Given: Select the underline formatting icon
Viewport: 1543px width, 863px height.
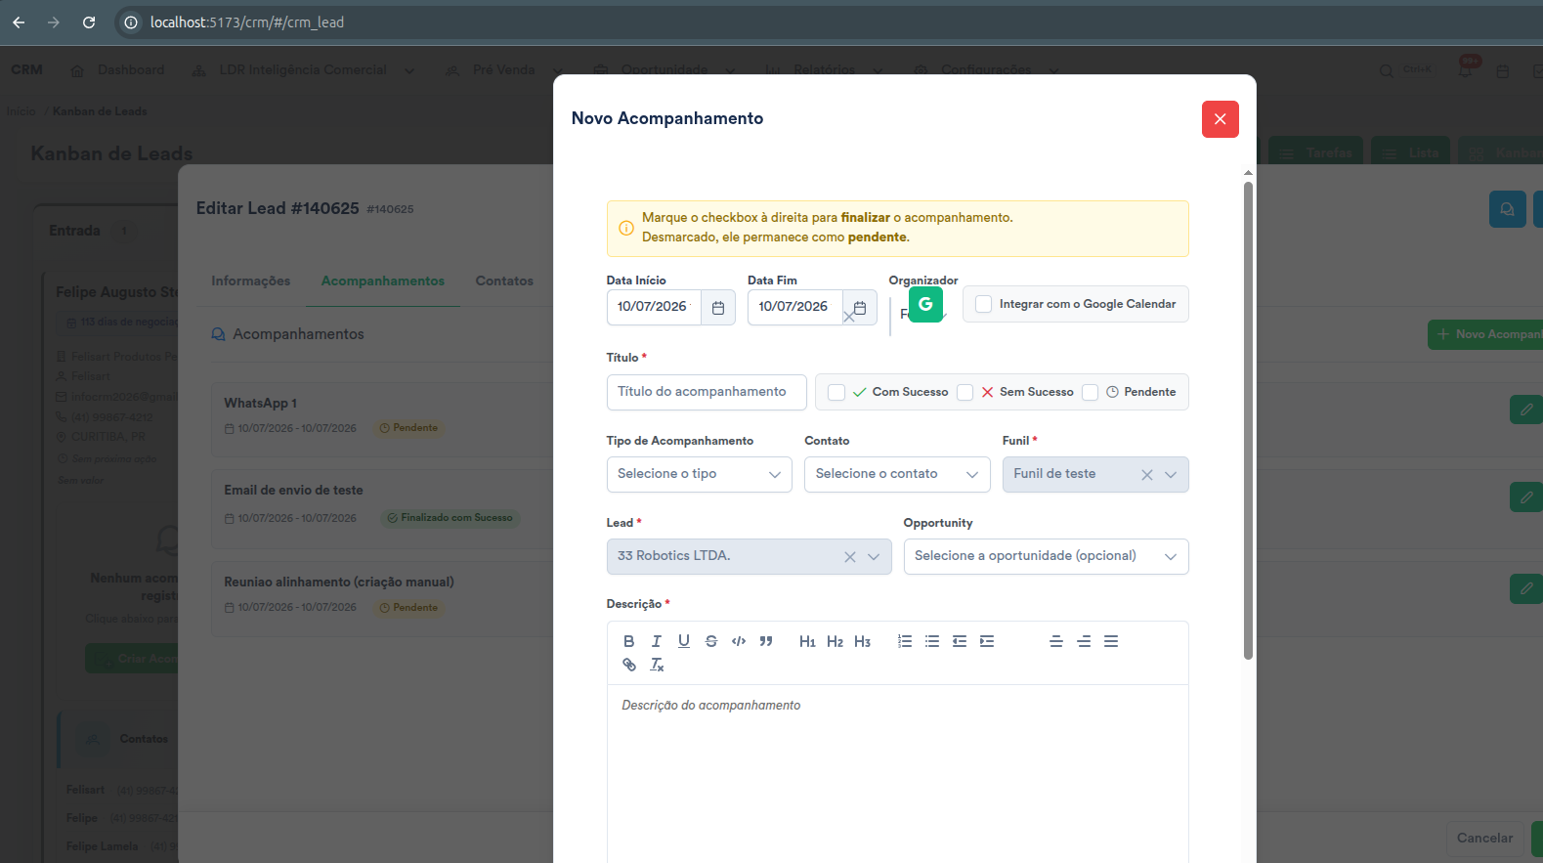Looking at the screenshot, I should click(x=684, y=641).
